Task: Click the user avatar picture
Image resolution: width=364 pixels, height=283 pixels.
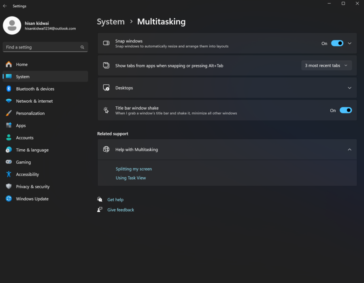Action: [12, 25]
